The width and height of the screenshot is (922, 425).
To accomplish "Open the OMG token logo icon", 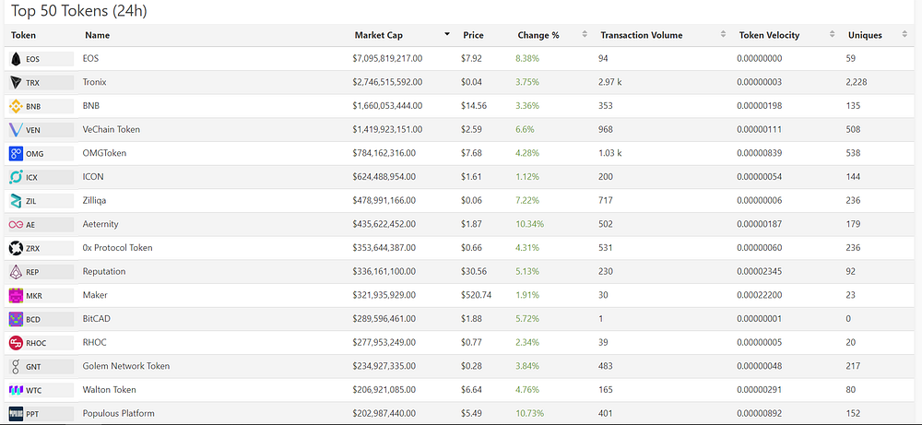I will click(x=16, y=153).
